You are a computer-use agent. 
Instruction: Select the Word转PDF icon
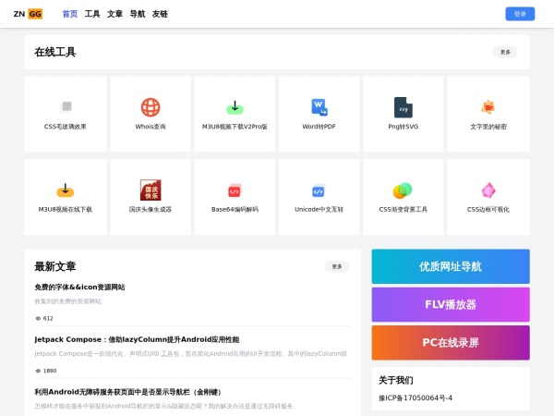point(319,107)
